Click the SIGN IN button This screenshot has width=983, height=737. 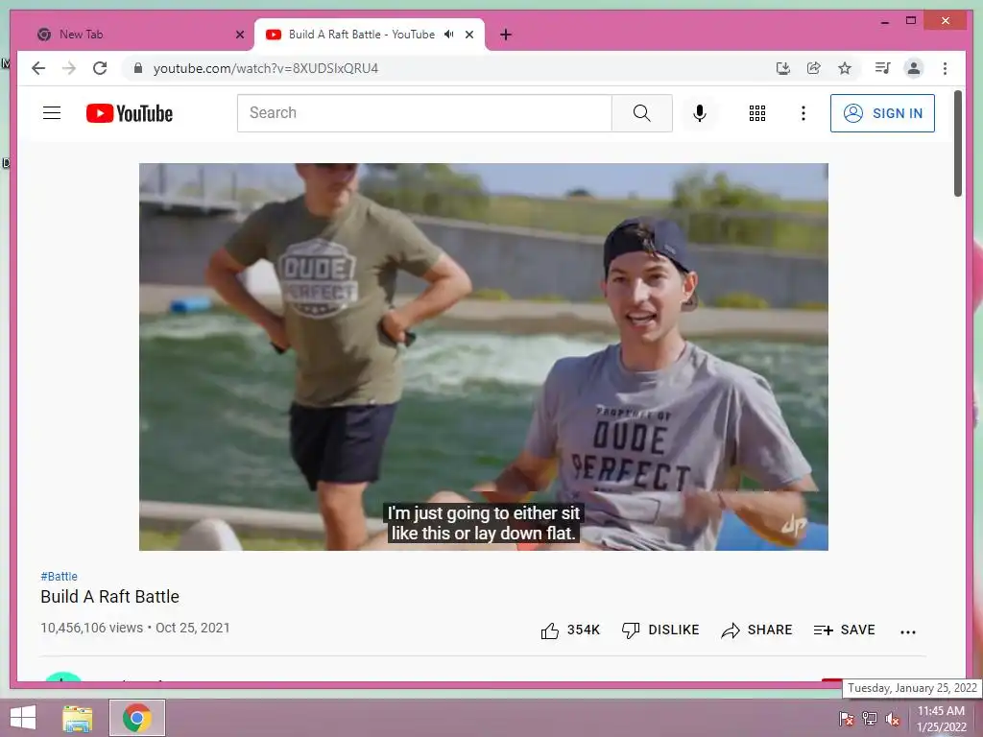(883, 113)
